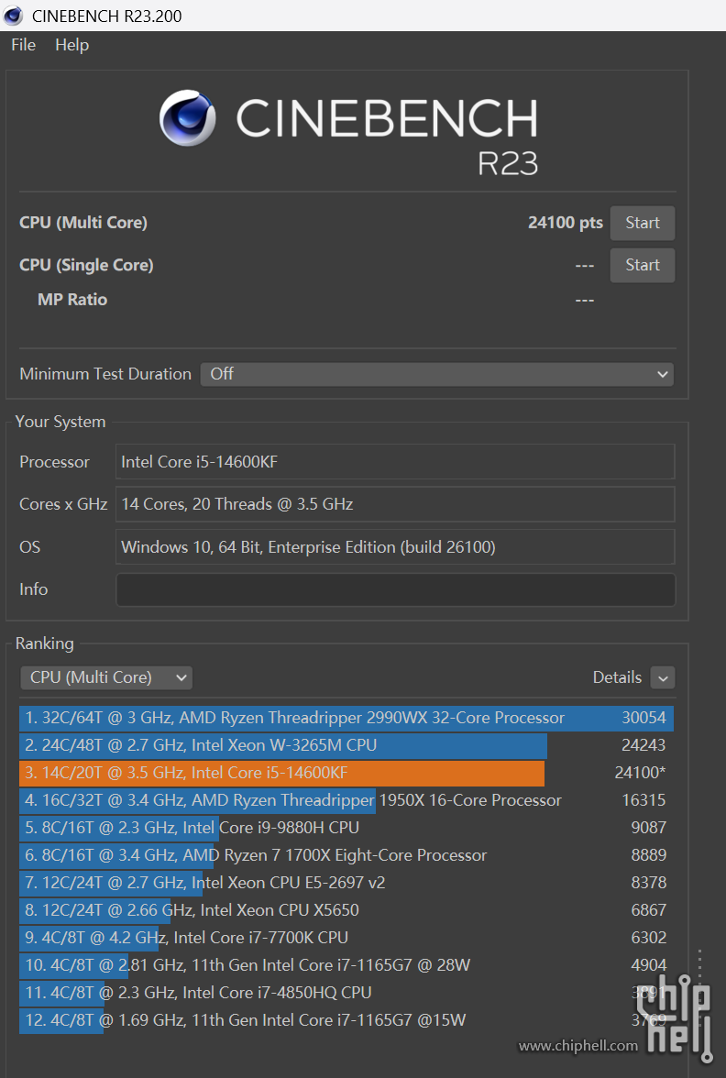Click score 16315 in ranking list
This screenshot has width=726, height=1078.
coord(644,800)
